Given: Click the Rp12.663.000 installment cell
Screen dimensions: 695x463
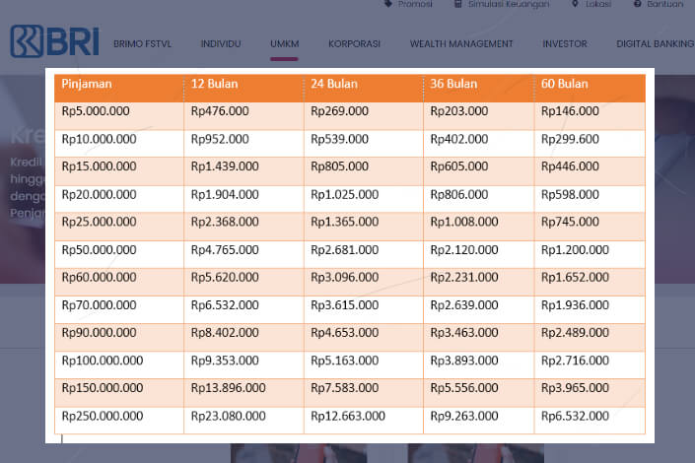Looking at the screenshot, I should pyautogui.click(x=364, y=421).
